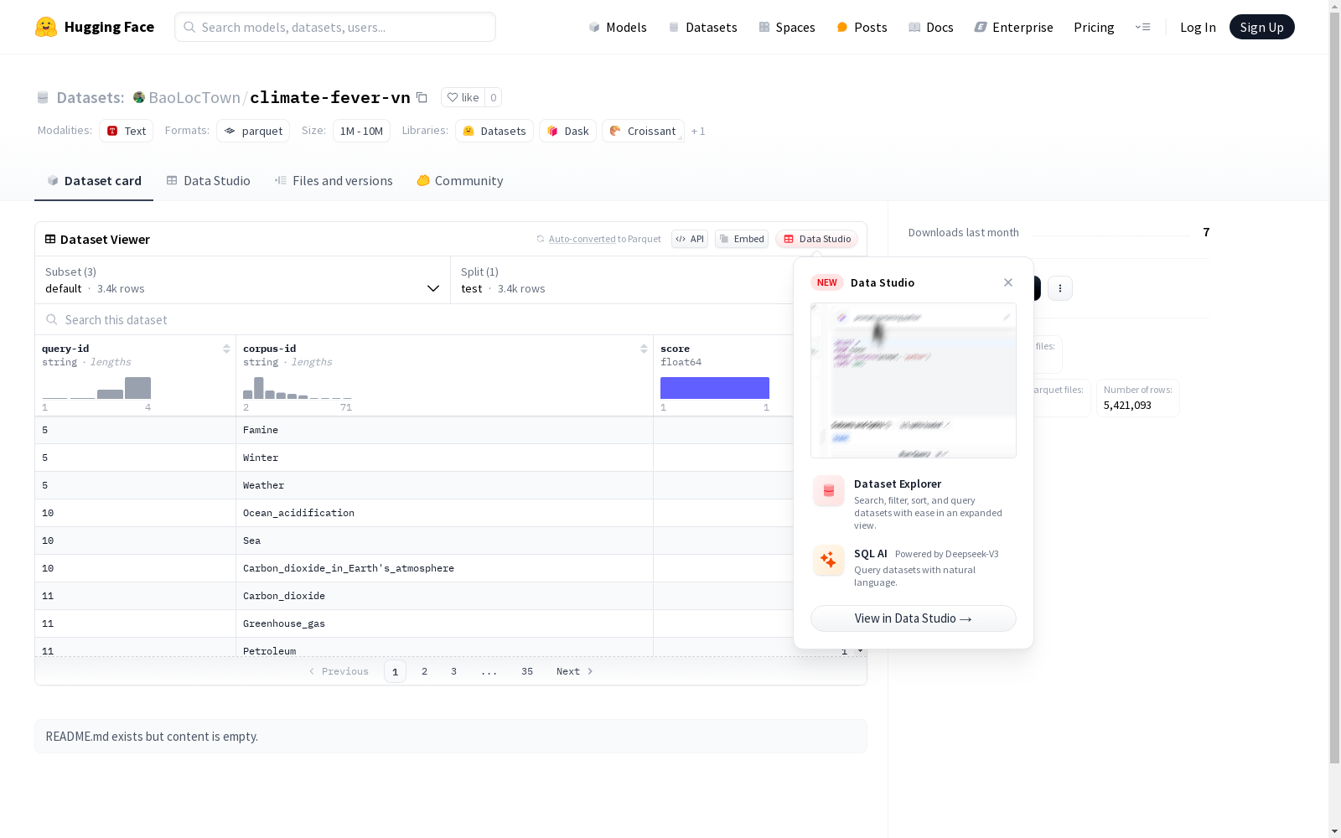Open Dataset Explorer from the popup icon
Viewport: 1341px width, 838px height.
(829, 491)
